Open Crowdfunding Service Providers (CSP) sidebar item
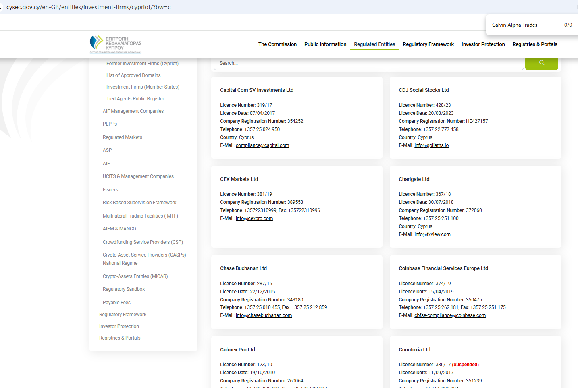The image size is (578, 388). (143, 242)
